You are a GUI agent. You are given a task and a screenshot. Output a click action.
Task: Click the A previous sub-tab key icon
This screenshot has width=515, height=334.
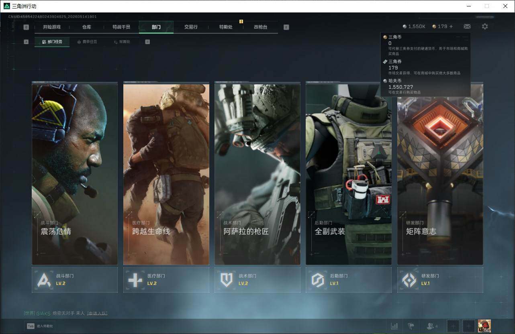[x=26, y=42]
